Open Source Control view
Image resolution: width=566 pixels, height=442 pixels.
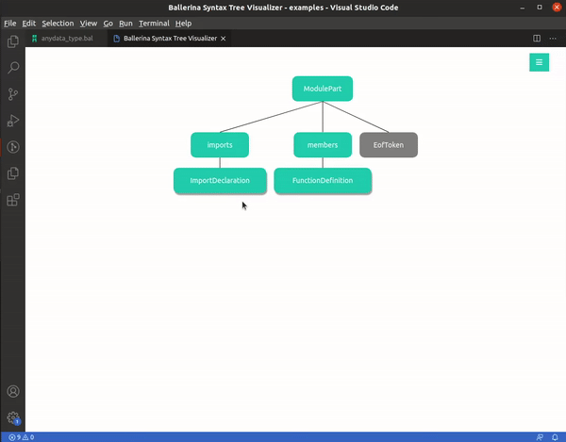click(13, 94)
